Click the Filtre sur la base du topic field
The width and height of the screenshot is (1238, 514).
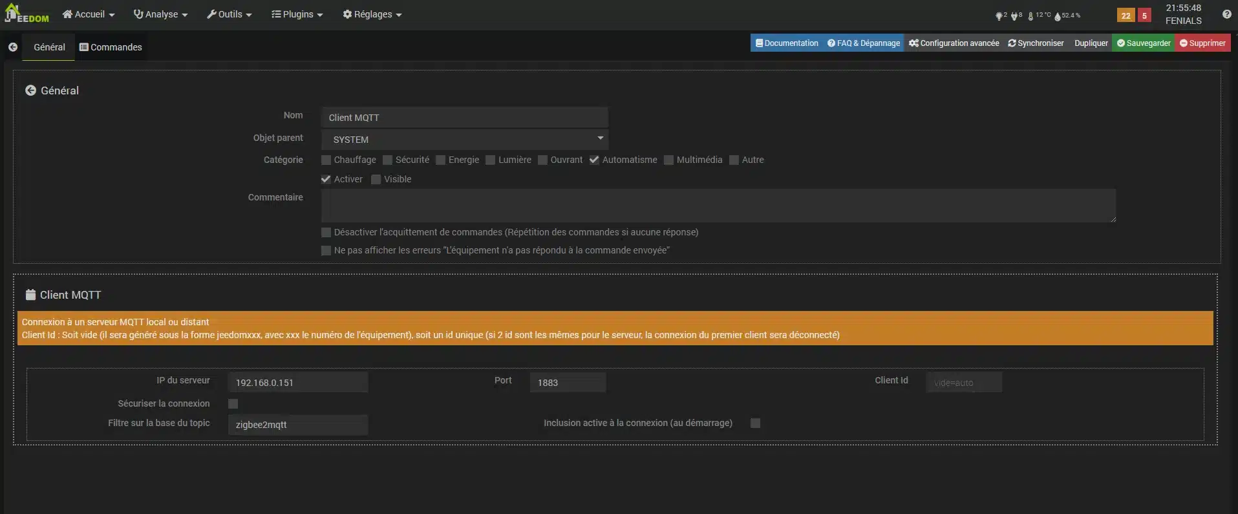(298, 424)
